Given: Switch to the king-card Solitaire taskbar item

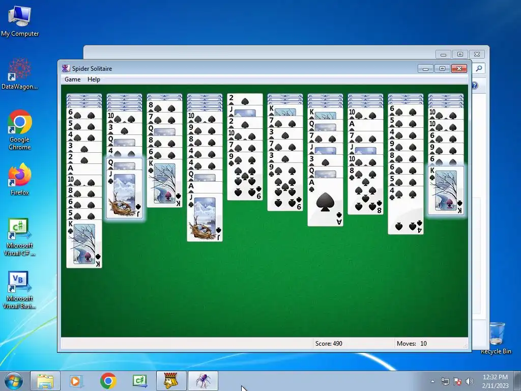Looking at the screenshot, I should tap(171, 381).
